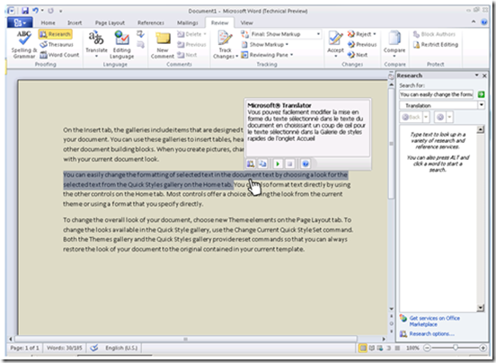Open the References ribbon tab
Screen dimensions: 496x363
[151, 22]
